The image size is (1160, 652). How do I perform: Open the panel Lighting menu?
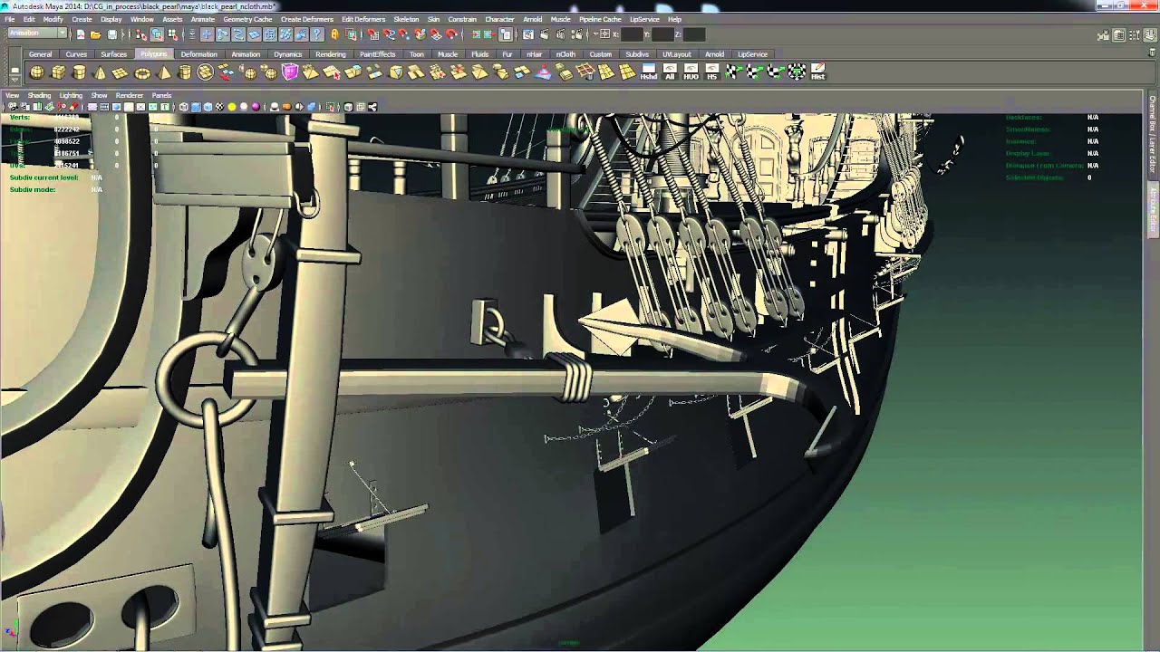[x=71, y=95]
